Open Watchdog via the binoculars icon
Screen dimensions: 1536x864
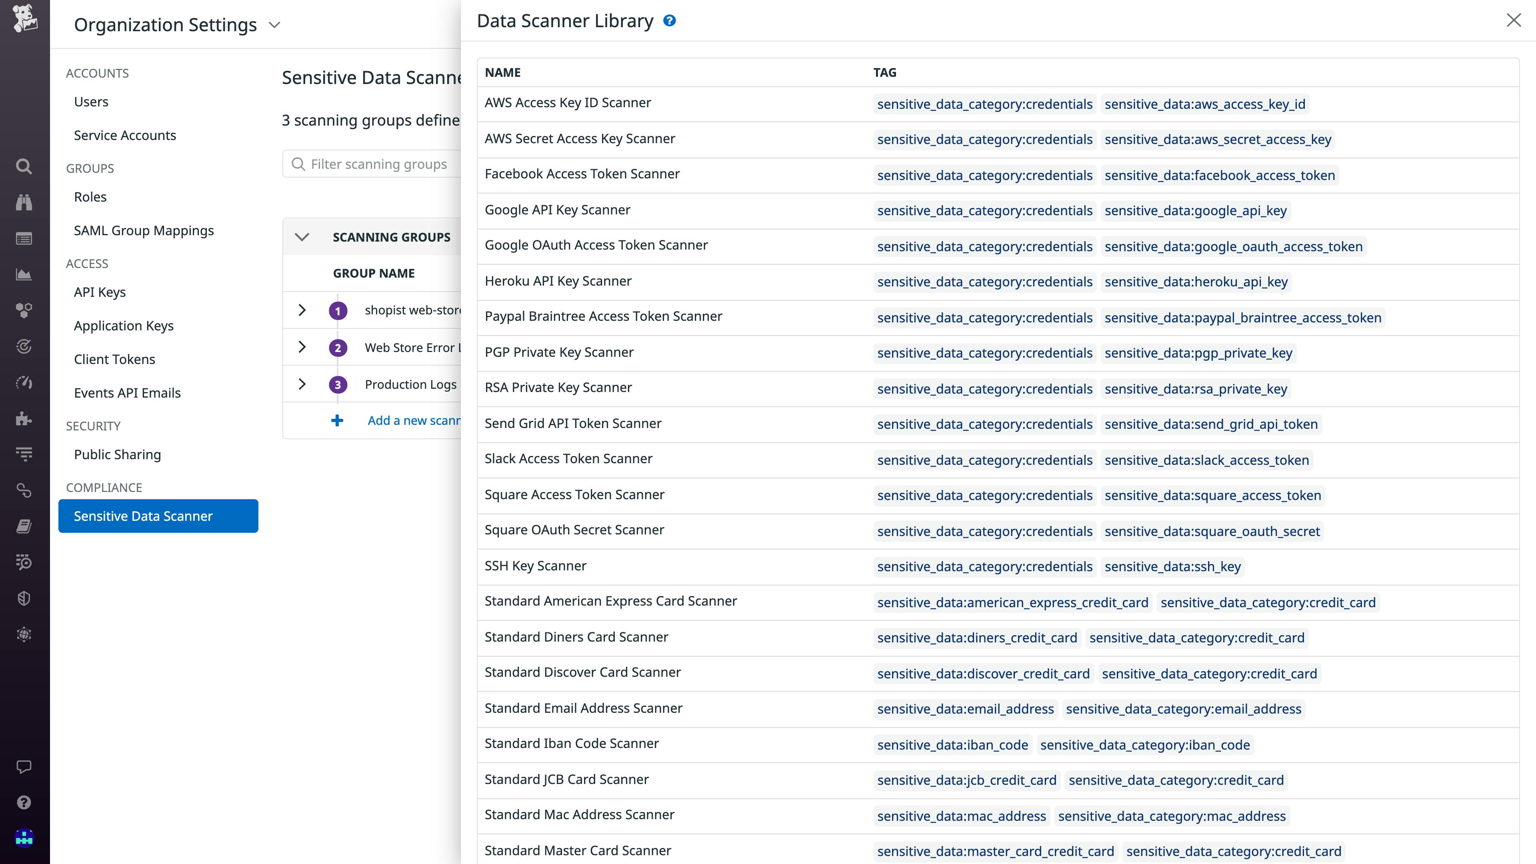coord(24,202)
